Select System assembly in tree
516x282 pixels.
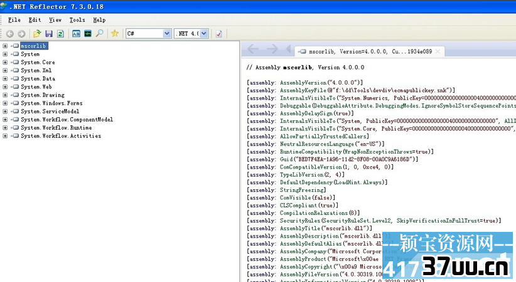pyautogui.click(x=30, y=54)
